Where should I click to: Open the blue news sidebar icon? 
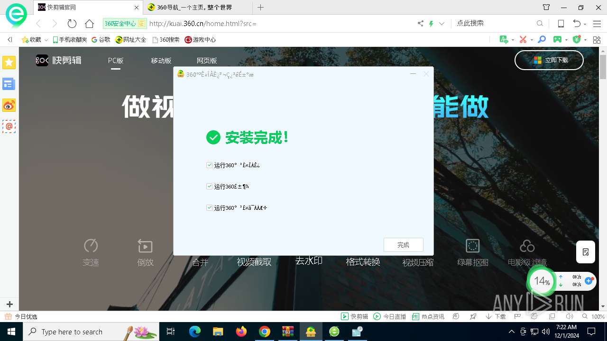[x=9, y=84]
